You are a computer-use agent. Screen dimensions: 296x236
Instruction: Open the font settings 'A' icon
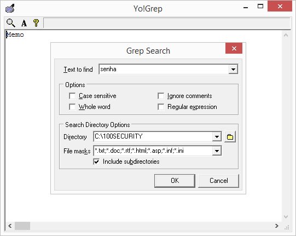point(24,23)
